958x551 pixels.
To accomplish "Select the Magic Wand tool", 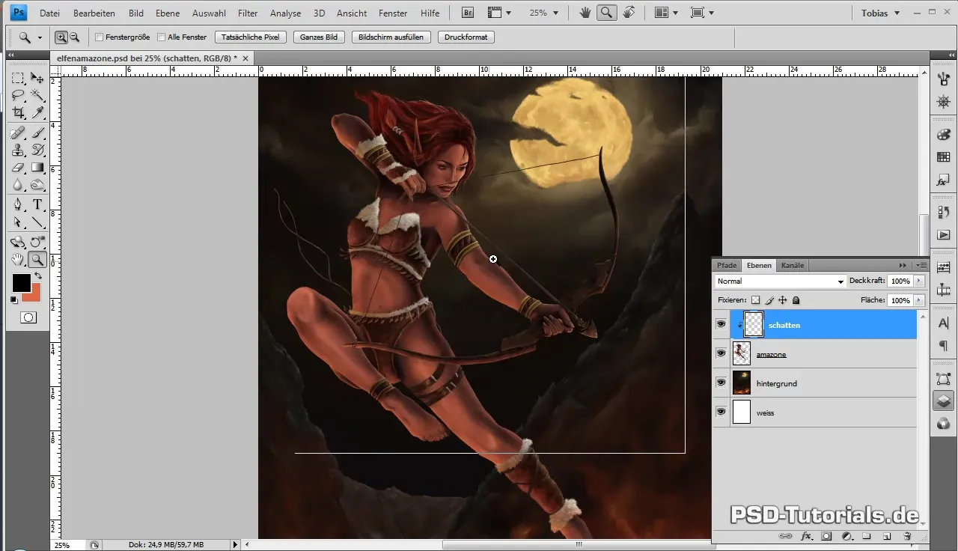I will 37,95.
